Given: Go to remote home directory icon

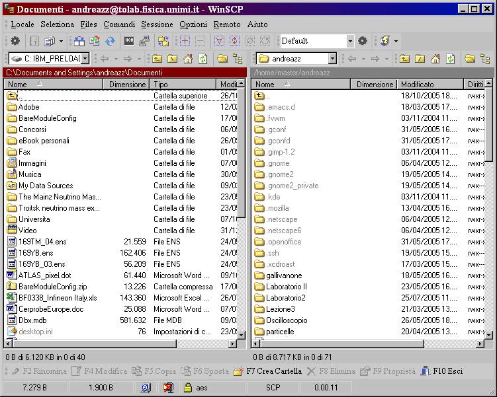Looking at the screenshot, I should [435, 59].
